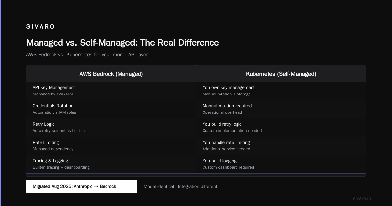392x206 pixels.
Task: Click 'Additional service needed' text
Action: pos(226,149)
